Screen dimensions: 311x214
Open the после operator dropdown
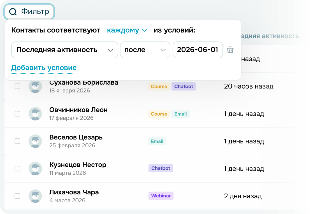point(145,50)
